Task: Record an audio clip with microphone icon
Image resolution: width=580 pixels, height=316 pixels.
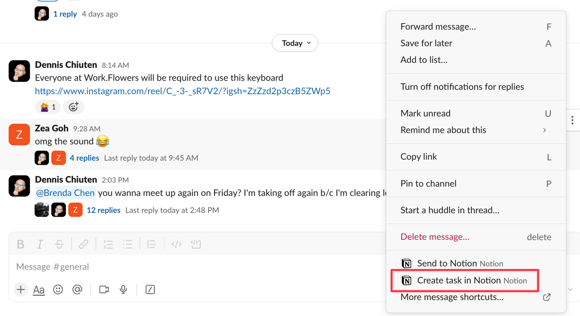Action: point(124,290)
